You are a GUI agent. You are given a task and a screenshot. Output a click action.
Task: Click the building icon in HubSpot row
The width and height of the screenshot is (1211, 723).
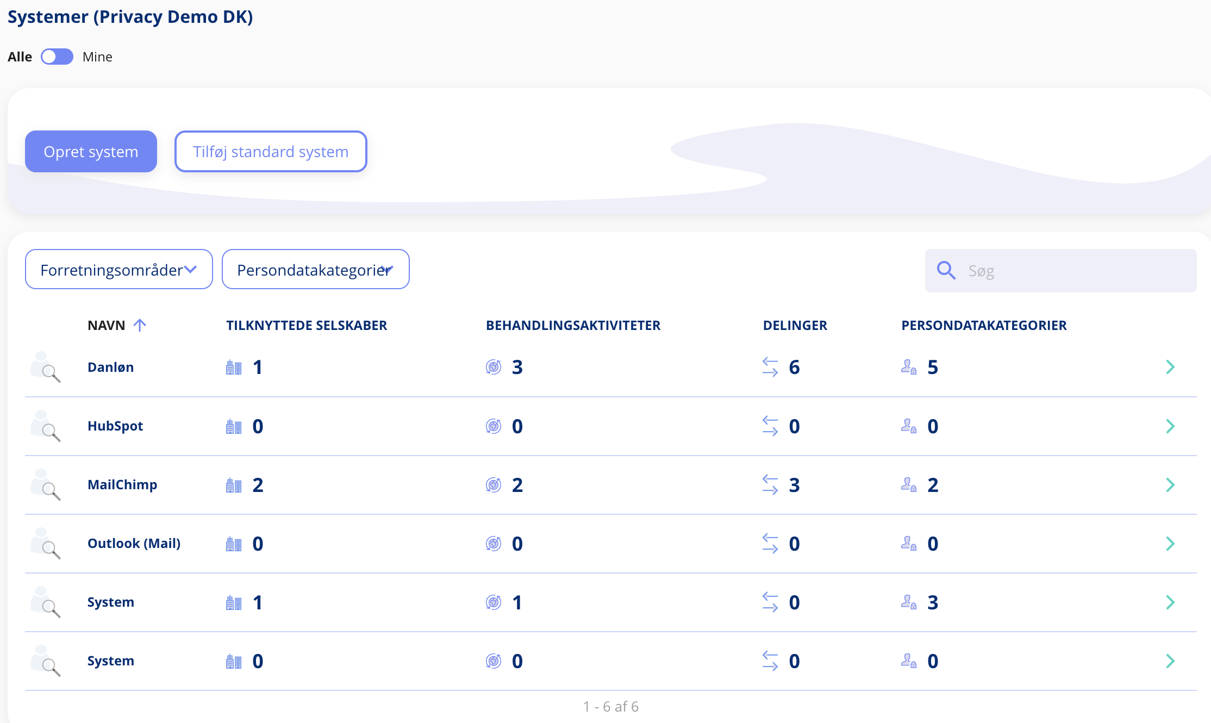[234, 426]
